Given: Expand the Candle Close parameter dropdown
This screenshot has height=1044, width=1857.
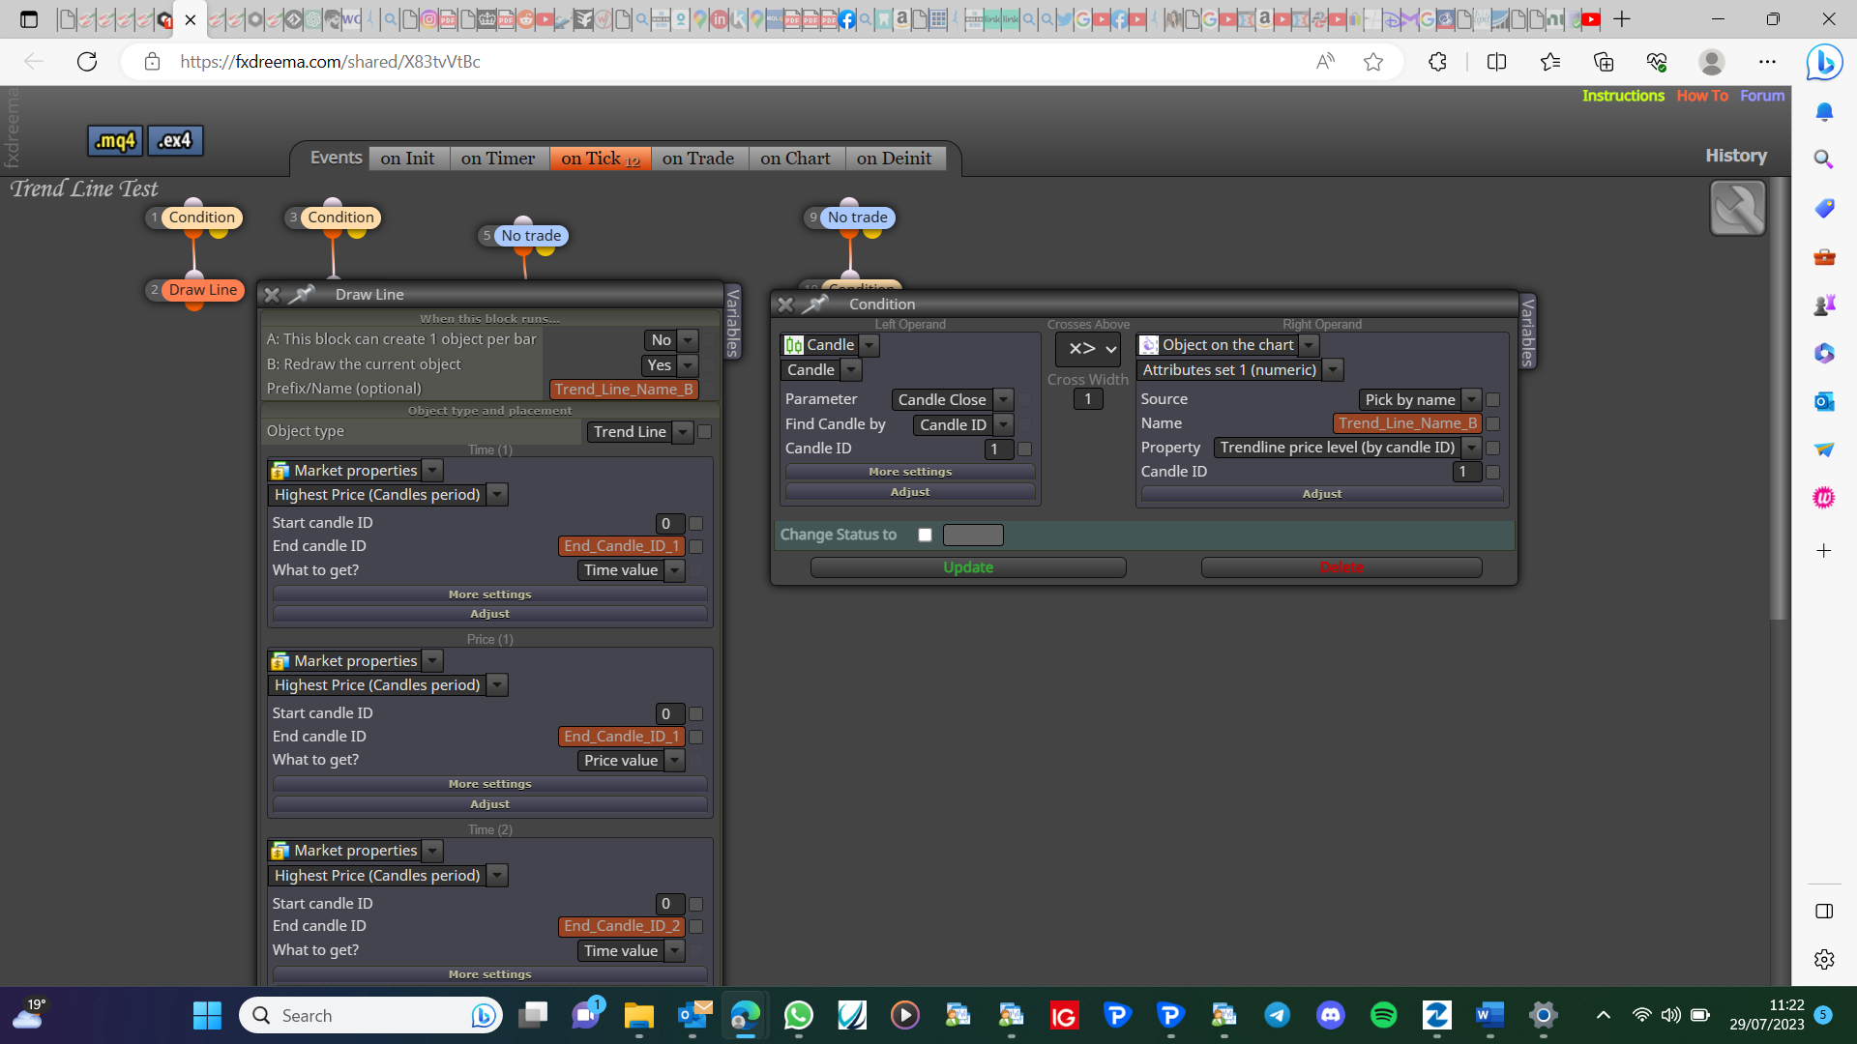Looking at the screenshot, I should (1004, 399).
